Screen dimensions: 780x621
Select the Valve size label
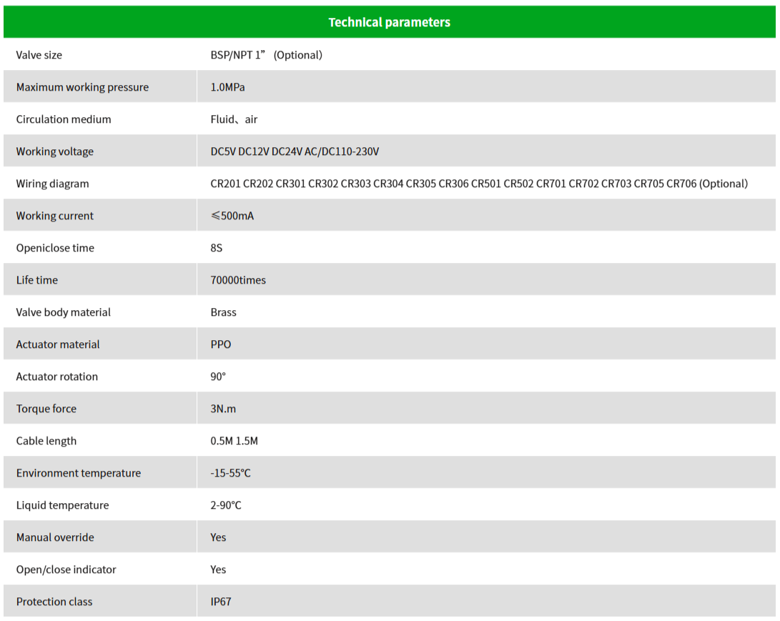click(x=39, y=55)
